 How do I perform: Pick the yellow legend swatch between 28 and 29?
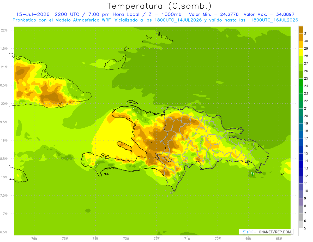click(301, 52)
